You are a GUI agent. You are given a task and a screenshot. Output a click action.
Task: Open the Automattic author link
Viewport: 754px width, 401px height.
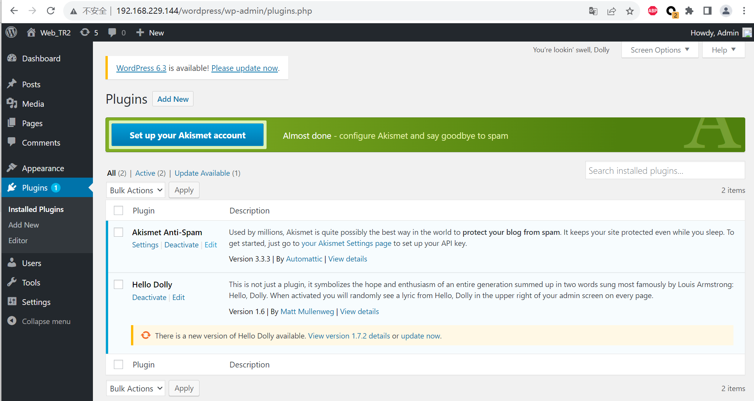tap(304, 259)
